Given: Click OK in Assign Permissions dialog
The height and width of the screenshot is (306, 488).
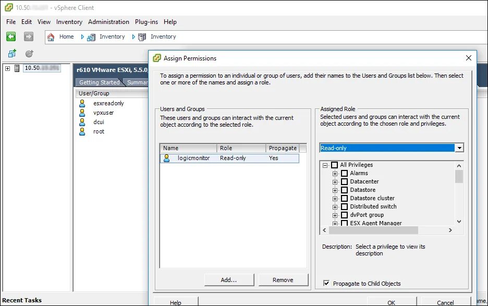Looking at the screenshot, I should [392, 302].
